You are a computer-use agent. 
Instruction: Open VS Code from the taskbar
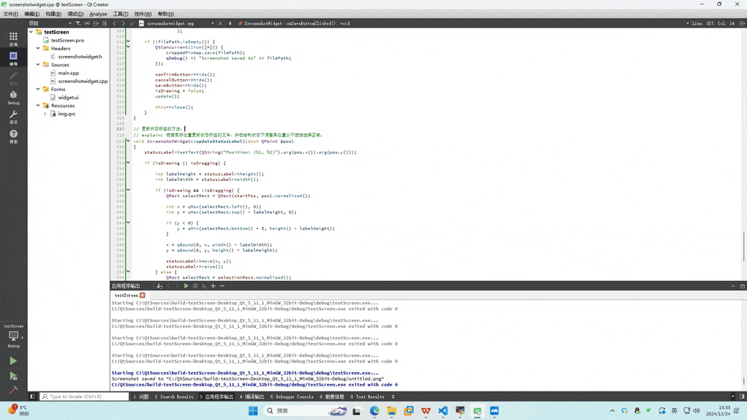443,410
